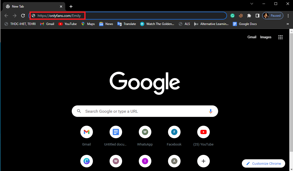This screenshot has height=171, width=293.
Task: Open a new tab with plus button
Action: (x=71, y=7)
